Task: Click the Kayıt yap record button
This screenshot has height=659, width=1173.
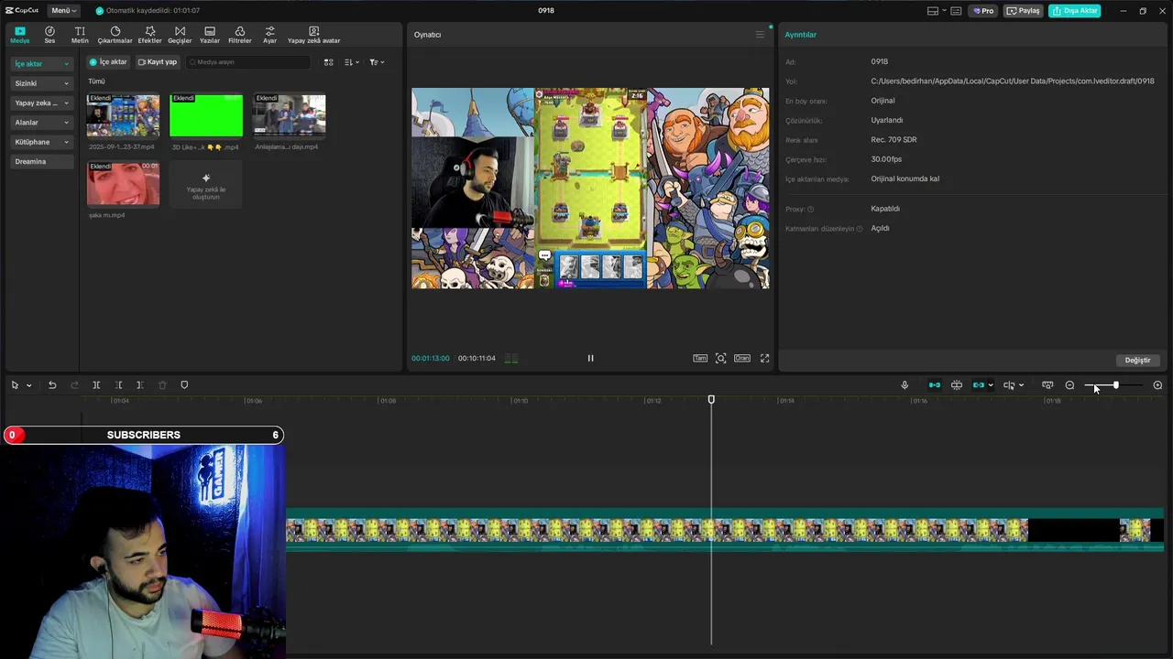Action: 158,62
